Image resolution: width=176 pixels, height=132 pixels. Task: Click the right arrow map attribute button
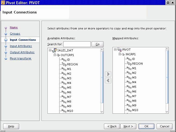tap(108, 74)
